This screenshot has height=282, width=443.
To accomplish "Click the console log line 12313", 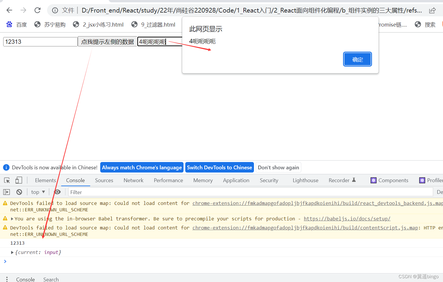I will 18,243.
